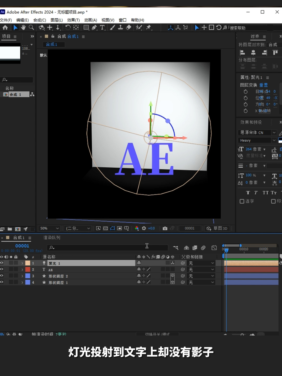
Task: Open the graph editor icon
Action: (x=214, y=248)
